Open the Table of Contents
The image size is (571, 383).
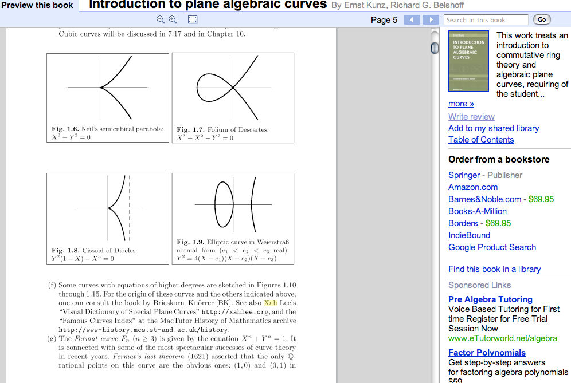[481, 140]
